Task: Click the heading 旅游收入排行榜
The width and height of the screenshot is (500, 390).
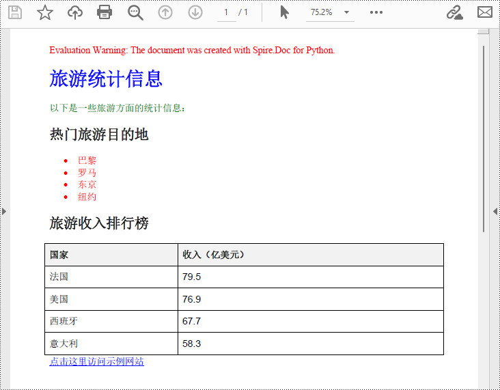Action: click(x=99, y=223)
